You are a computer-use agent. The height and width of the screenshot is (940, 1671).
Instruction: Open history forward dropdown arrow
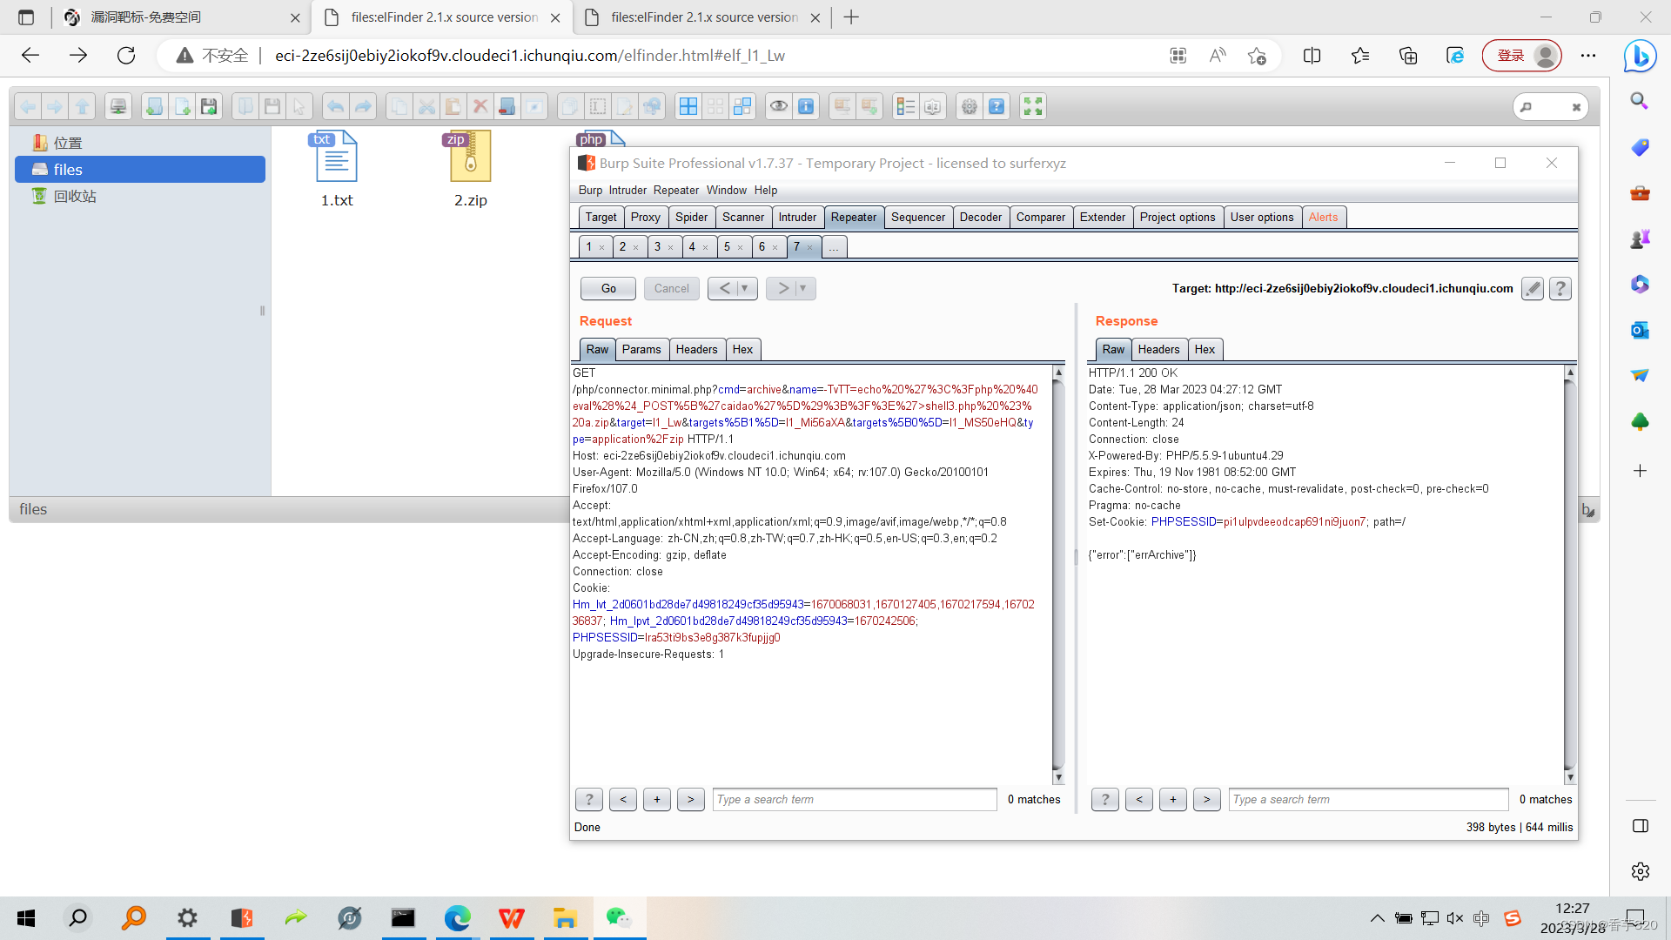click(803, 289)
